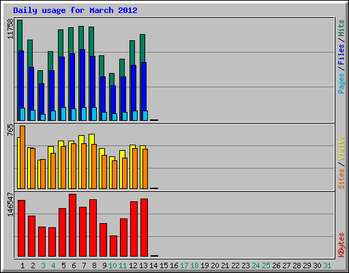Click the 'Daily usage for March 2012' title
Image resolution: width=349 pixels, height=273 pixels.
(x=75, y=10)
